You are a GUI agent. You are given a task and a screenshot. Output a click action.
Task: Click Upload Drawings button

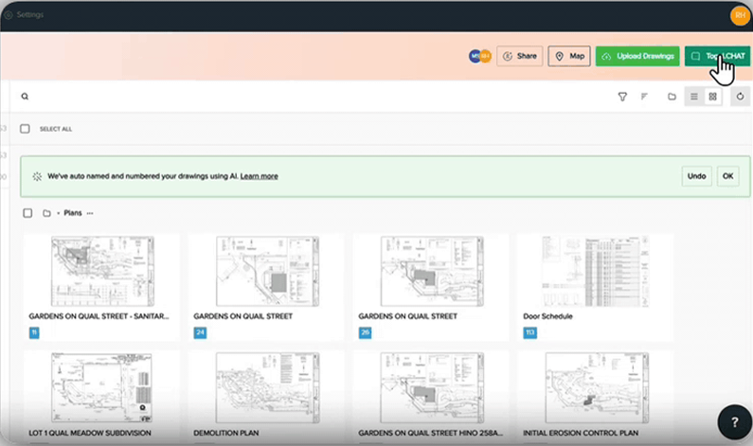pyautogui.click(x=637, y=56)
